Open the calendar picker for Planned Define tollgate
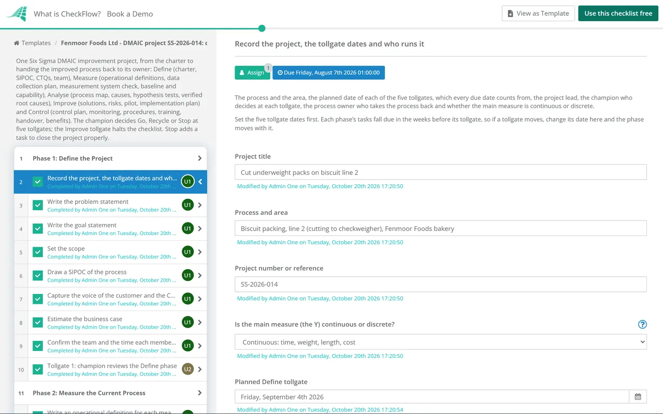The height and width of the screenshot is (414, 663). tap(638, 397)
